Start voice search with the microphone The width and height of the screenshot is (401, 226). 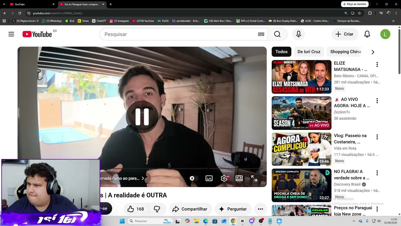[x=299, y=34]
